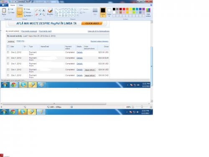This screenshot has height=157, width=209.
Task: Click the Paint horizontal scrollbar thumb
Action: pyautogui.click(x=54, y=104)
